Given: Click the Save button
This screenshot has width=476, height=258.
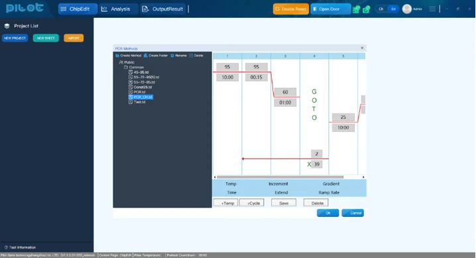Looking at the screenshot, I should (284, 203).
